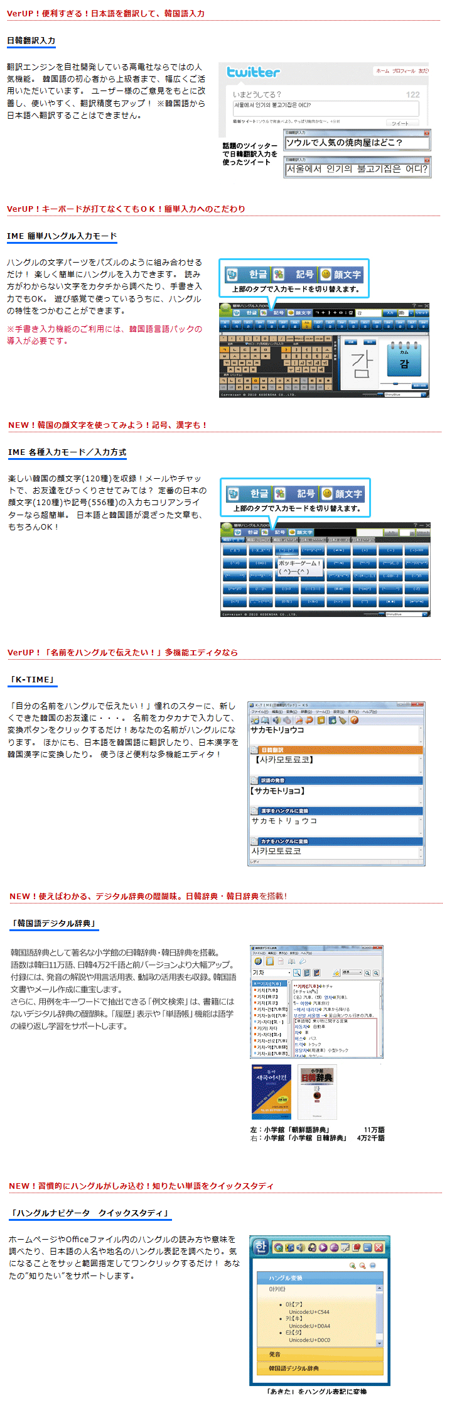Screen dimensions: 452x1420
Task: Click the blue book with plus icon in K-TIME
Action: 332,720
